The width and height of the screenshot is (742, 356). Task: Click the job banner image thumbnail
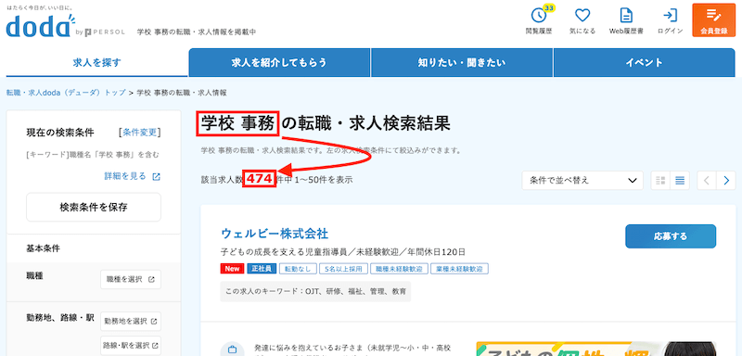point(596,349)
